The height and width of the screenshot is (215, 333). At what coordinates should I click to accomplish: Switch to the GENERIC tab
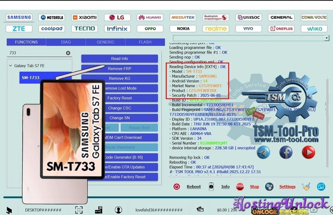tap(105, 42)
